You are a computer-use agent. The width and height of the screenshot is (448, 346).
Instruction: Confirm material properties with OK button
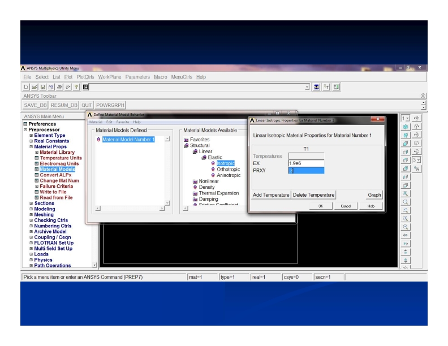(320, 206)
